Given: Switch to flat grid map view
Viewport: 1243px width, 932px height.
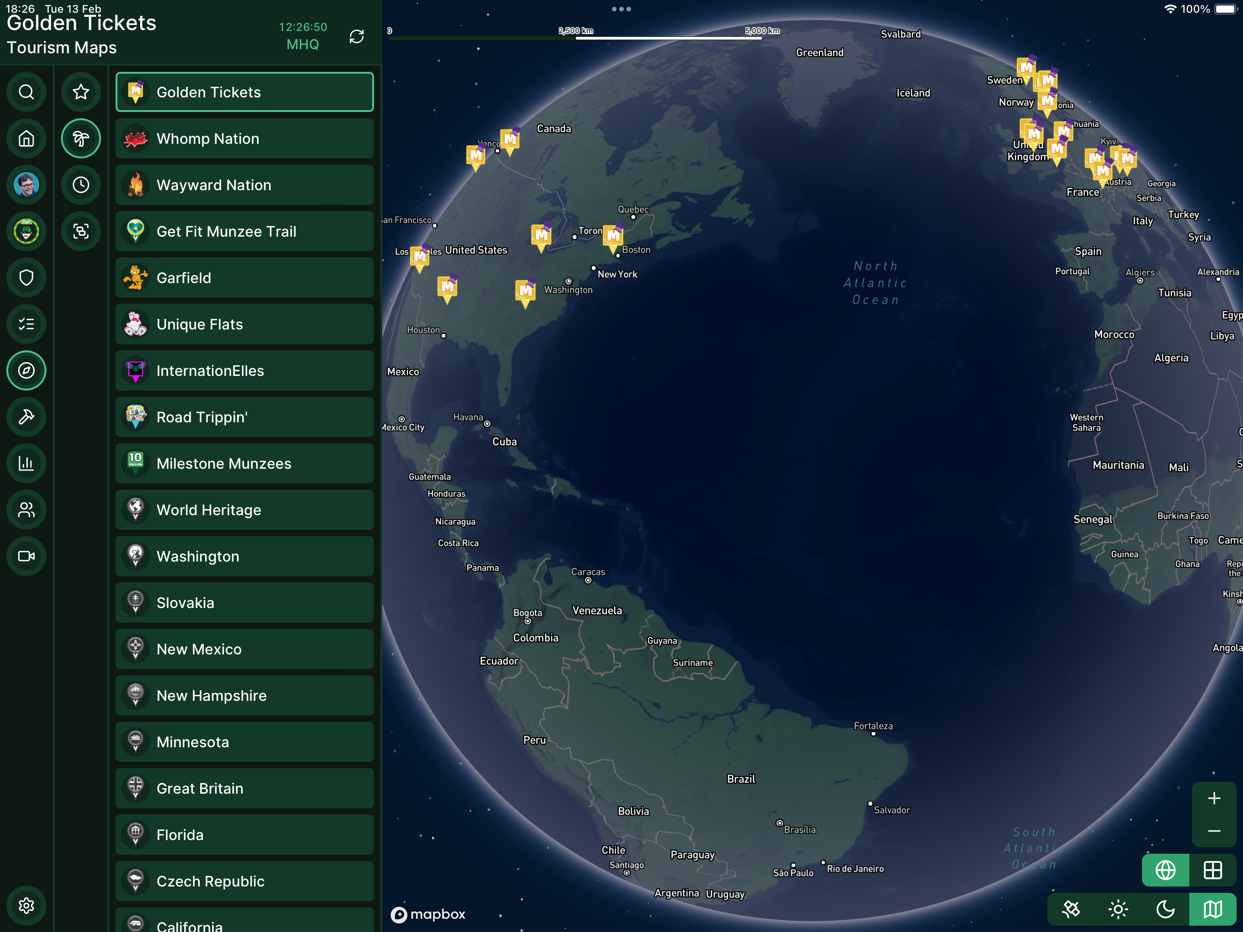Looking at the screenshot, I should click(1213, 870).
